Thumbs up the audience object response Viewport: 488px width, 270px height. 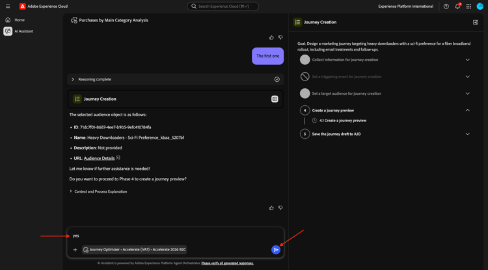(x=271, y=208)
